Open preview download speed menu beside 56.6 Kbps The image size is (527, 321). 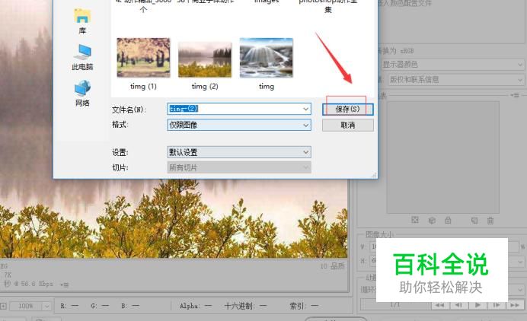(x=65, y=284)
